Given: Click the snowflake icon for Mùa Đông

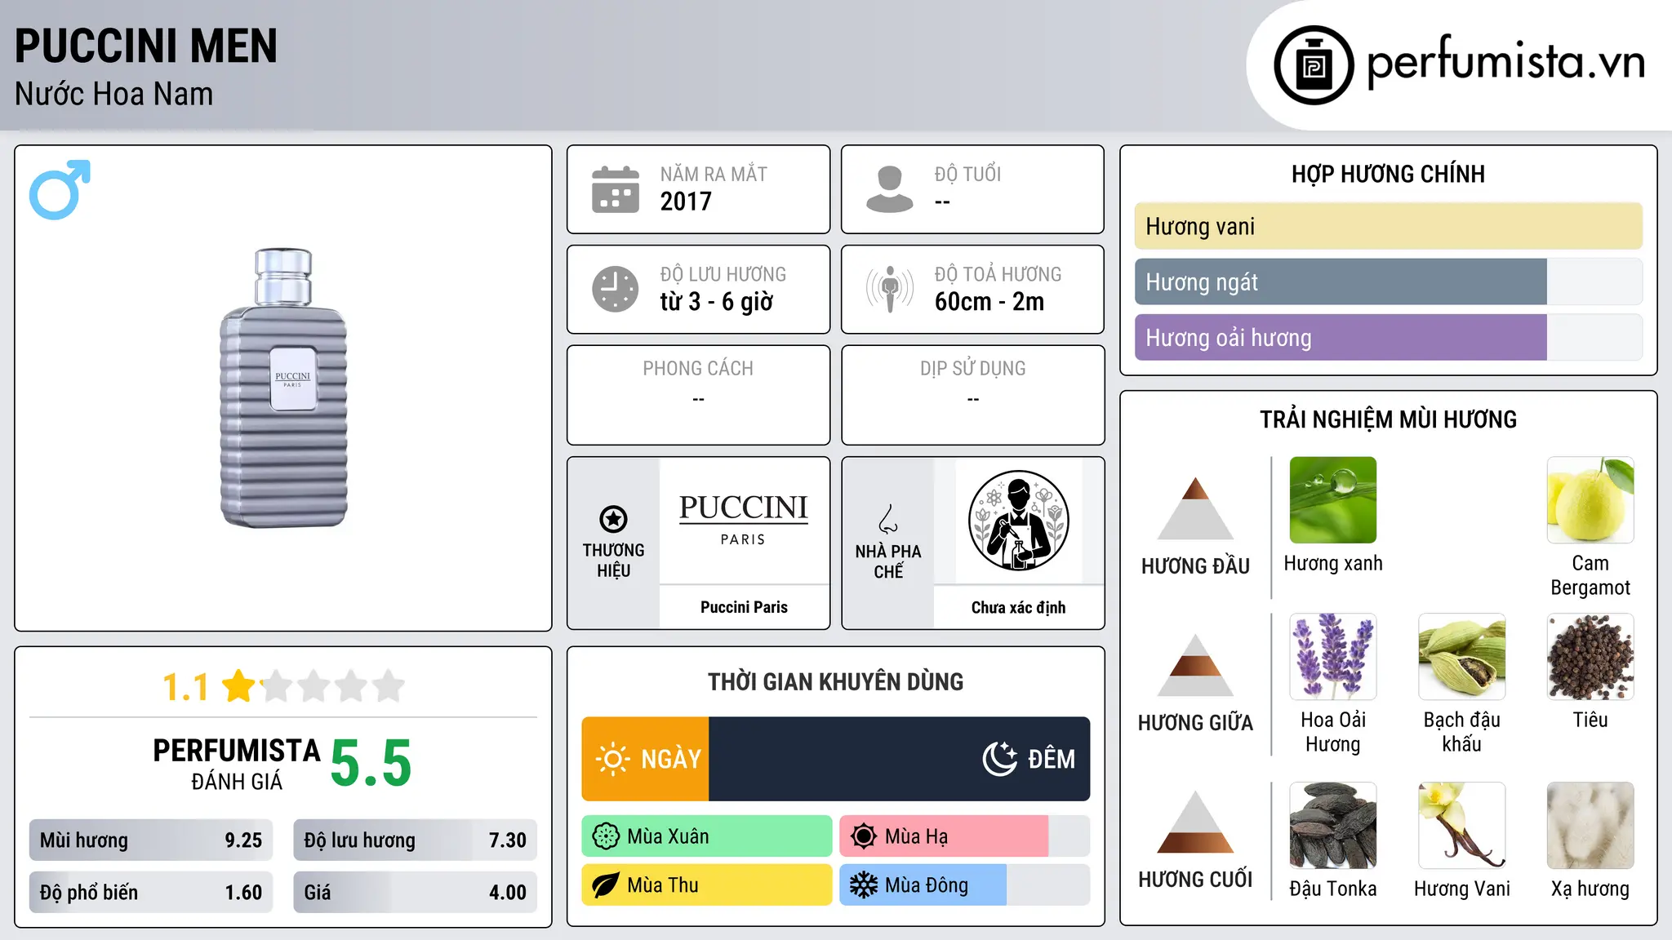Looking at the screenshot, I should pyautogui.click(x=864, y=885).
